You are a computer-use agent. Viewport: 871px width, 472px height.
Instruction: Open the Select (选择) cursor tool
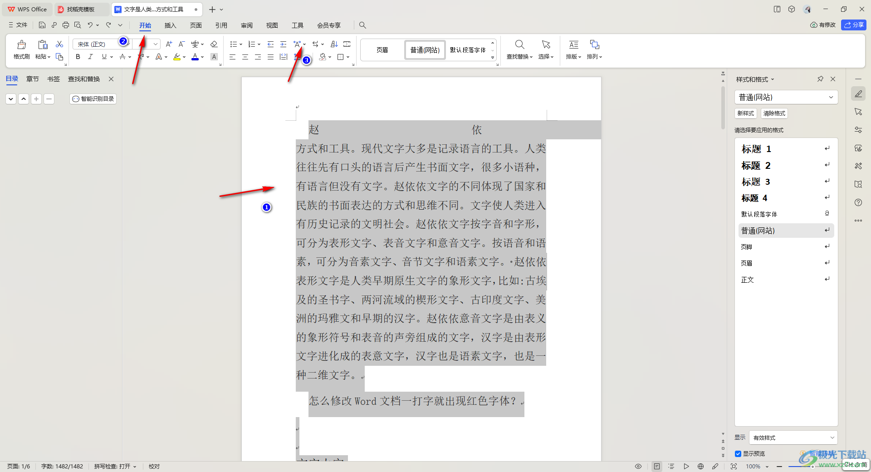[x=546, y=44]
